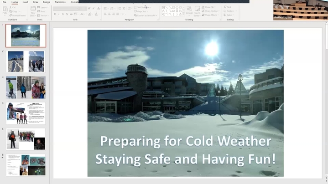This screenshot has width=328, height=184.
Task: Click the Increase Font Size icon
Action: (89, 8)
